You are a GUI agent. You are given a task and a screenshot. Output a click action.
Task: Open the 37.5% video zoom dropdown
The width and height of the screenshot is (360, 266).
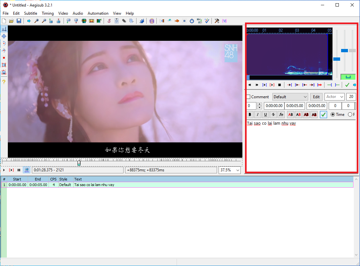tap(230, 170)
